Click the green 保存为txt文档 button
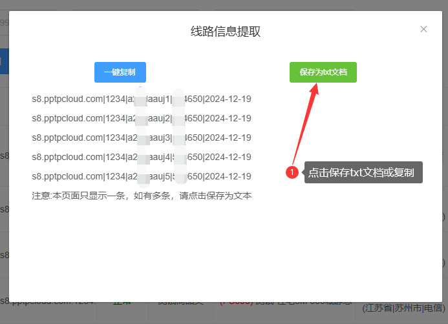 point(323,72)
